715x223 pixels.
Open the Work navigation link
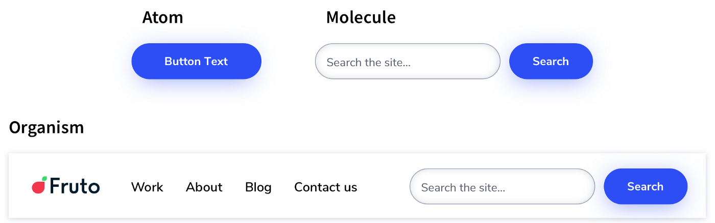click(x=147, y=187)
